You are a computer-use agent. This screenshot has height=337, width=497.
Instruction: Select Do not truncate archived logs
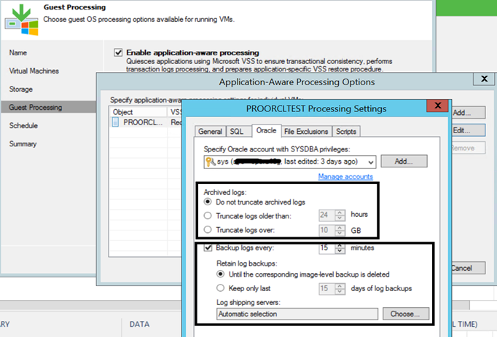click(x=209, y=202)
